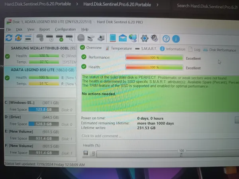Screen dimensions: 239x179
Task: Switch to the S.M.A.R.T. tab
Action: pyautogui.click(x=148, y=49)
